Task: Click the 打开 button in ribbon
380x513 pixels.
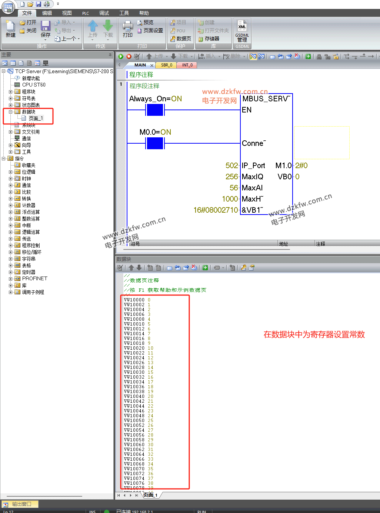Action: click(x=28, y=22)
